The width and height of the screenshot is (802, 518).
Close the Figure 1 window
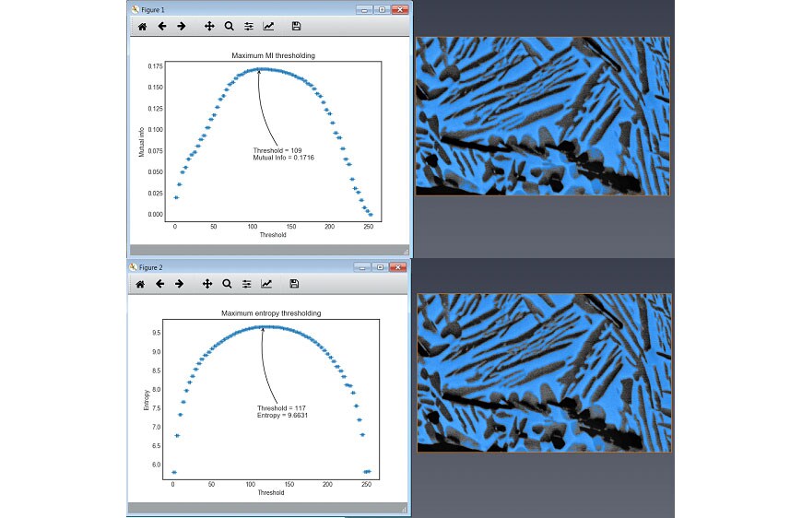tap(398, 8)
